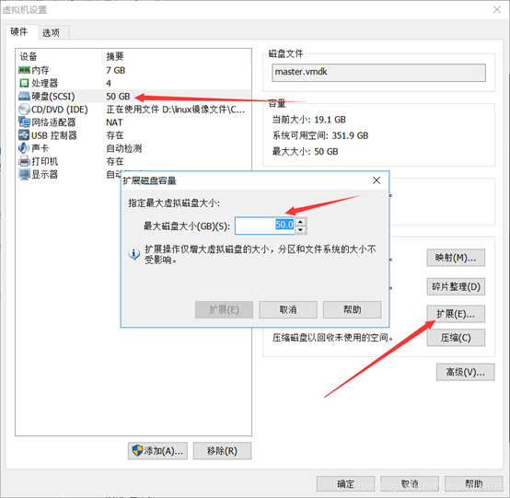Viewport: 510px width, 498px height.
Task: Select the 声卡 row label
Action: pyautogui.click(x=41, y=148)
